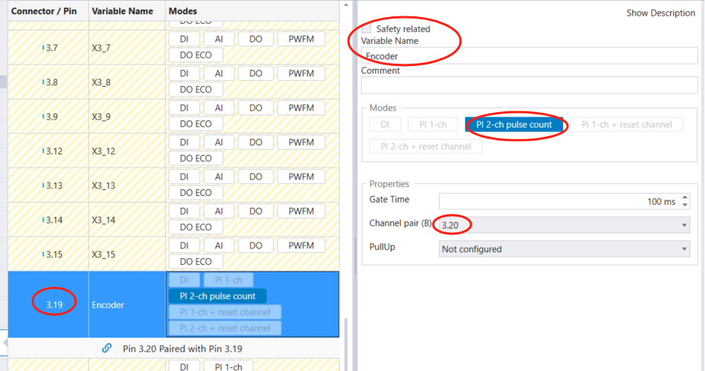This screenshot has height=371, width=705.
Task: Click the Encoder variable name input field
Action: click(x=530, y=56)
